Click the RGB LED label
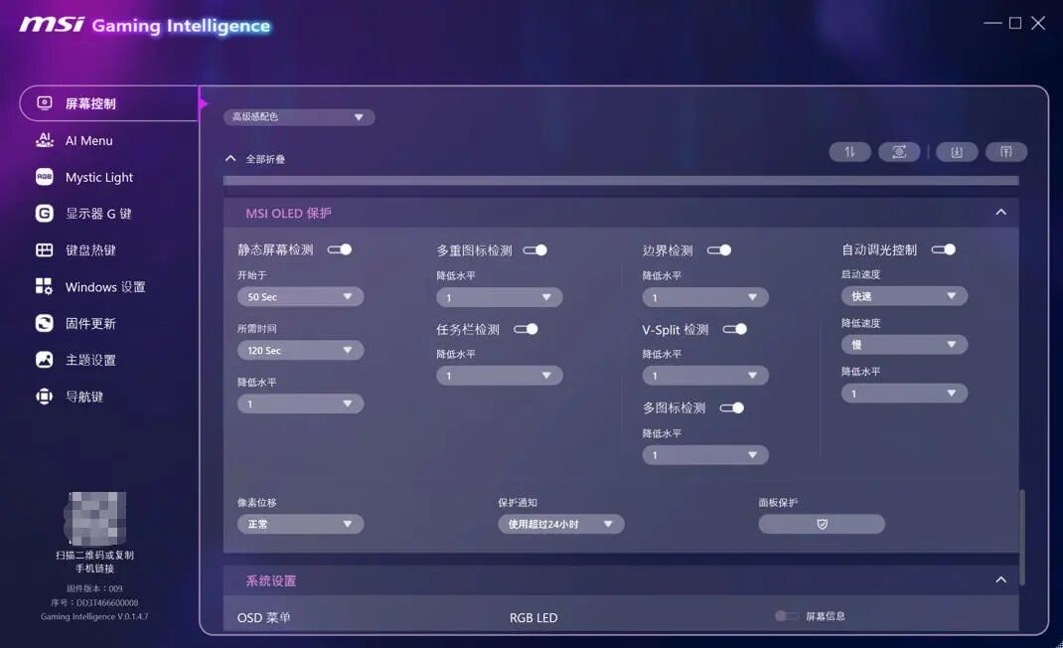The width and height of the screenshot is (1063, 648). (533, 617)
